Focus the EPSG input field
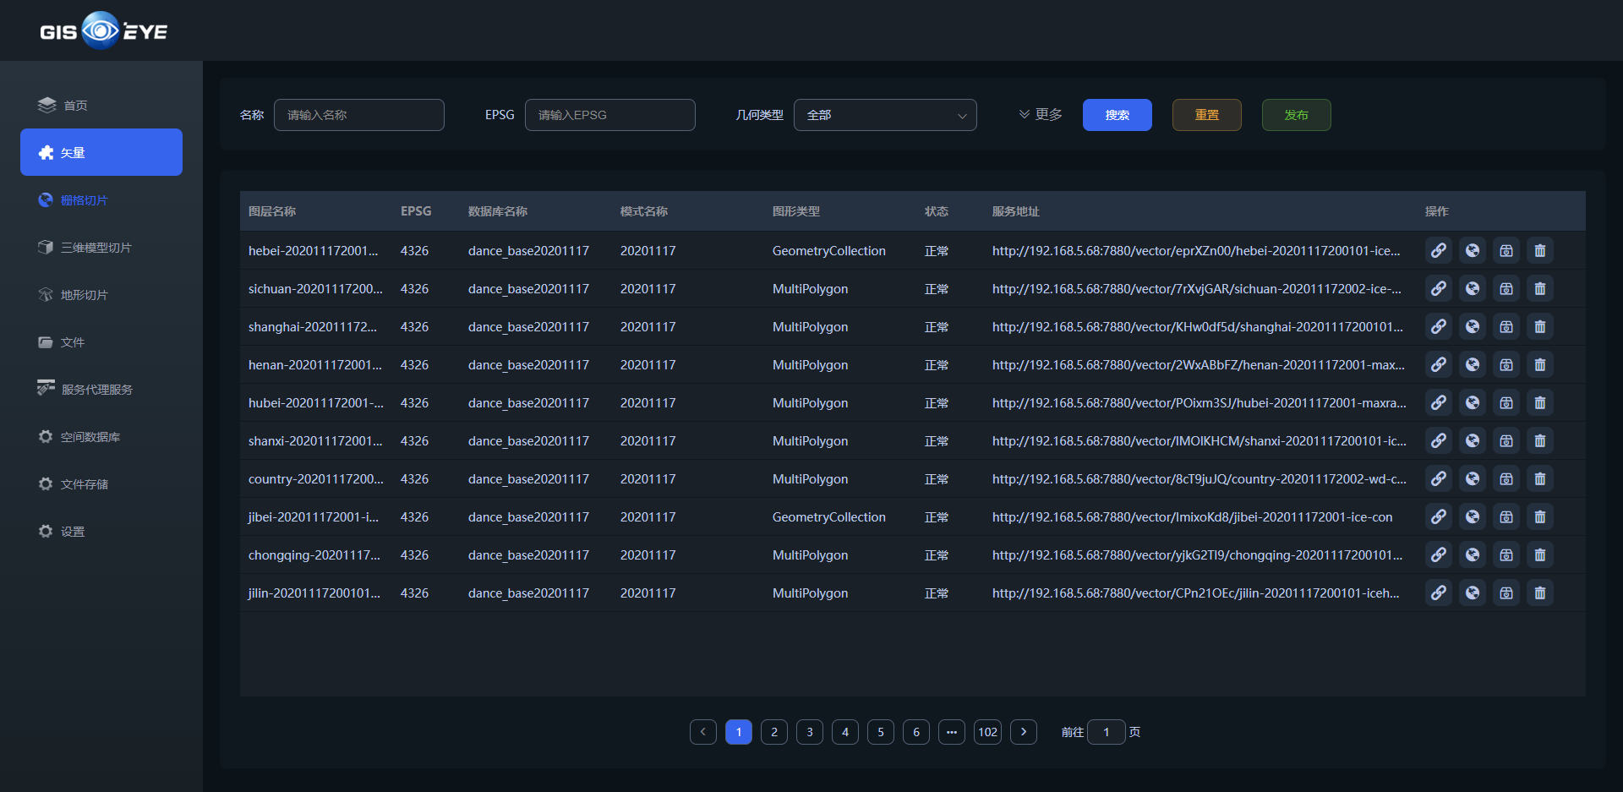 point(610,115)
